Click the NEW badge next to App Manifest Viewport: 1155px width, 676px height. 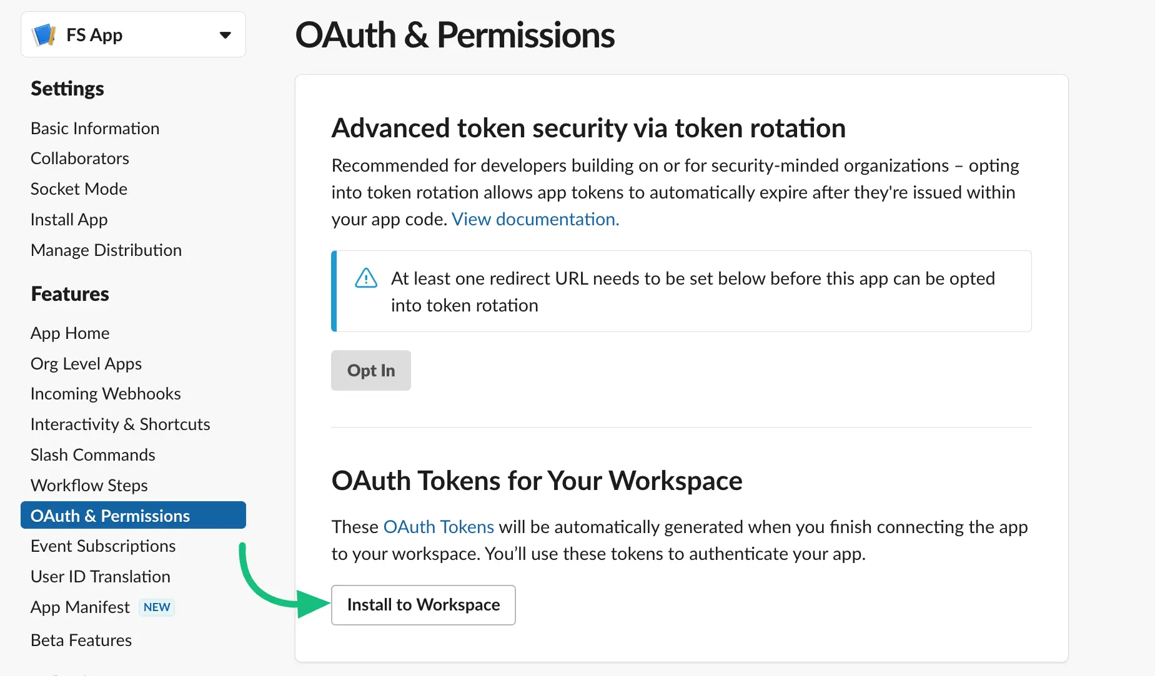(x=156, y=607)
